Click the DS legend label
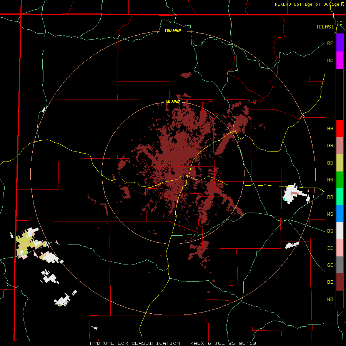Screen dimensions: 346x346 (x=330, y=231)
